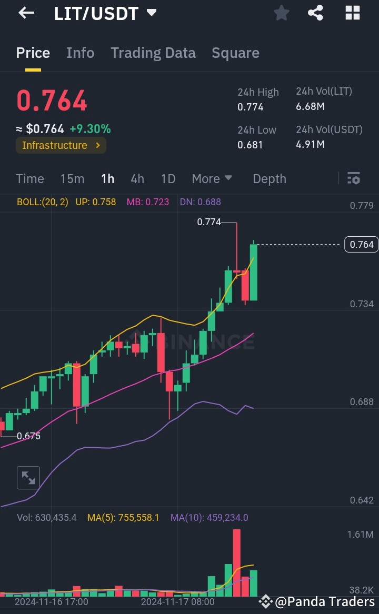
Task: Switch to the Trading Data tab
Action: point(153,53)
